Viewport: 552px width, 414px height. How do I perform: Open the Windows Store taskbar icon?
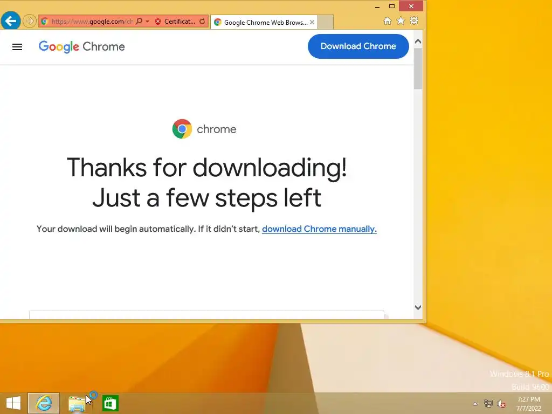click(110, 403)
